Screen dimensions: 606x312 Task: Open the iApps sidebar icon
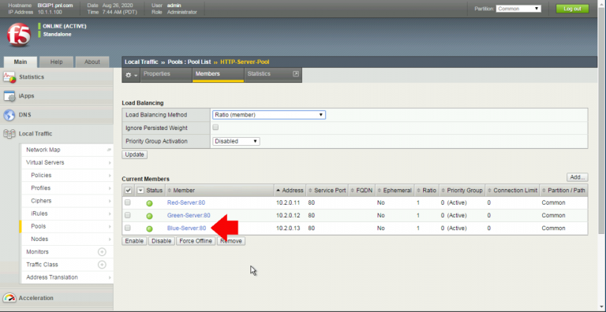pyautogui.click(x=9, y=96)
